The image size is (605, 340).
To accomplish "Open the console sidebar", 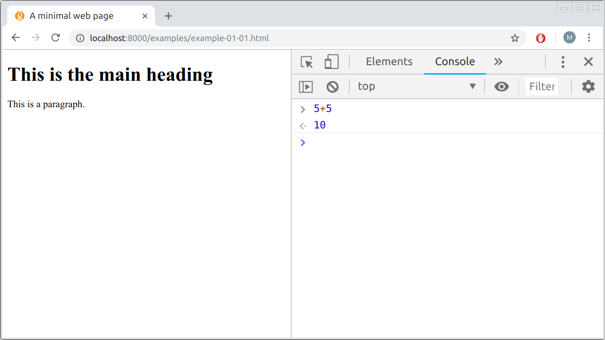I will coord(305,86).
